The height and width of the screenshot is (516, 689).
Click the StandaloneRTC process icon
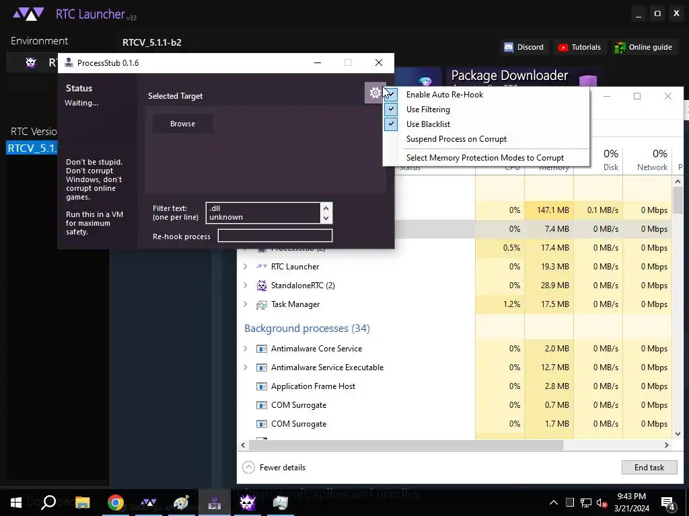(262, 285)
